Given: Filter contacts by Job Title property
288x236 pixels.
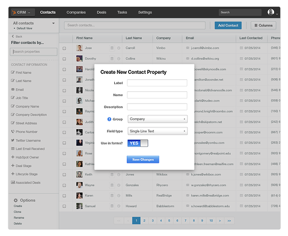Looking at the screenshot, I should [x=20, y=98].
